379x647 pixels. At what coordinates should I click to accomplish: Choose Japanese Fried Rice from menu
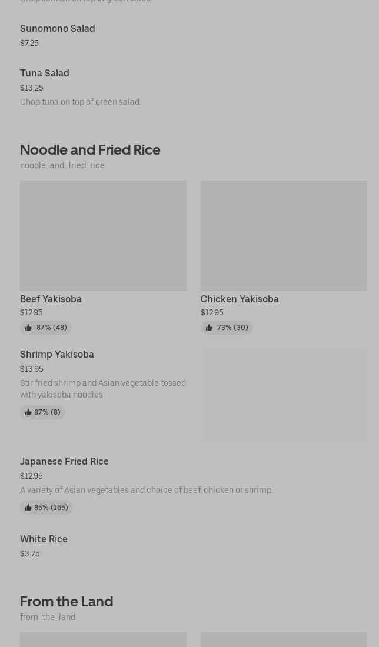(x=64, y=462)
